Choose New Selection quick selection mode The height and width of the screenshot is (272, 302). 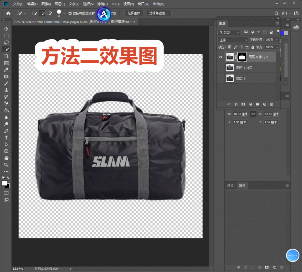(x=35, y=13)
